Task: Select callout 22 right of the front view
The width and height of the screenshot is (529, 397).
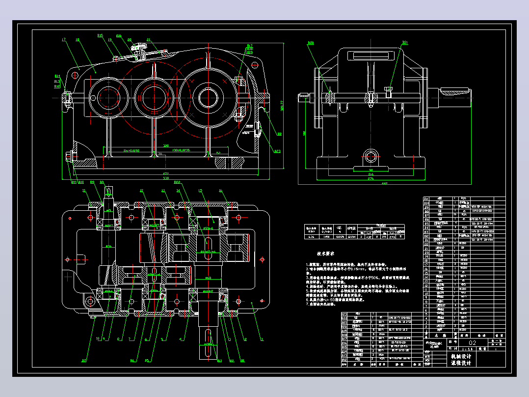Action: pyautogui.click(x=279, y=134)
